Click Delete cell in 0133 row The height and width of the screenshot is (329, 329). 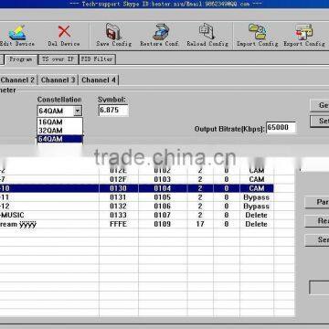pos(257,215)
